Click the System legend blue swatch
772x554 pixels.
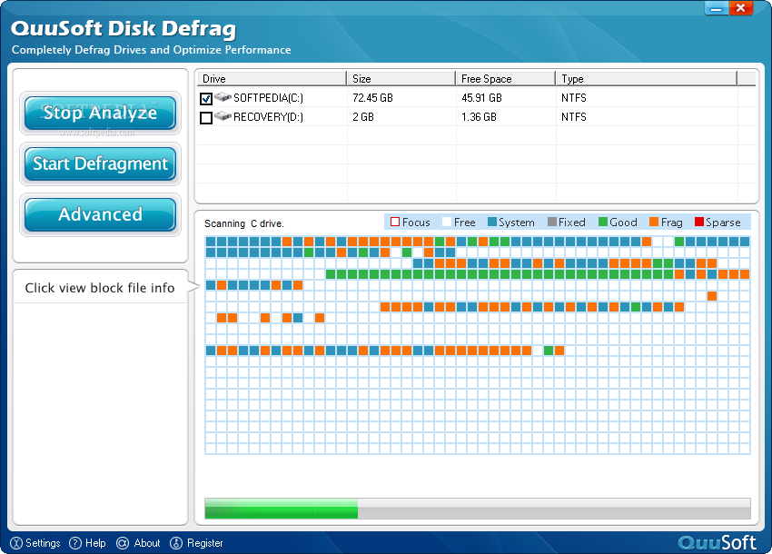492,223
